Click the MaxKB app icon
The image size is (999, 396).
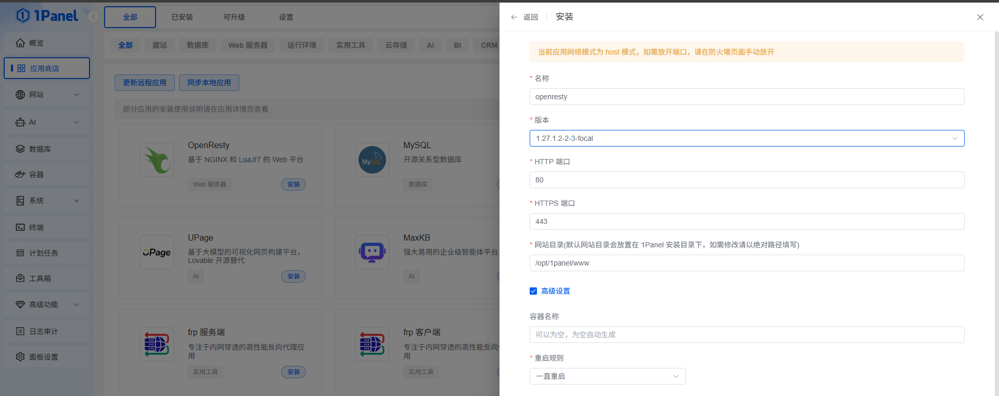pos(372,253)
